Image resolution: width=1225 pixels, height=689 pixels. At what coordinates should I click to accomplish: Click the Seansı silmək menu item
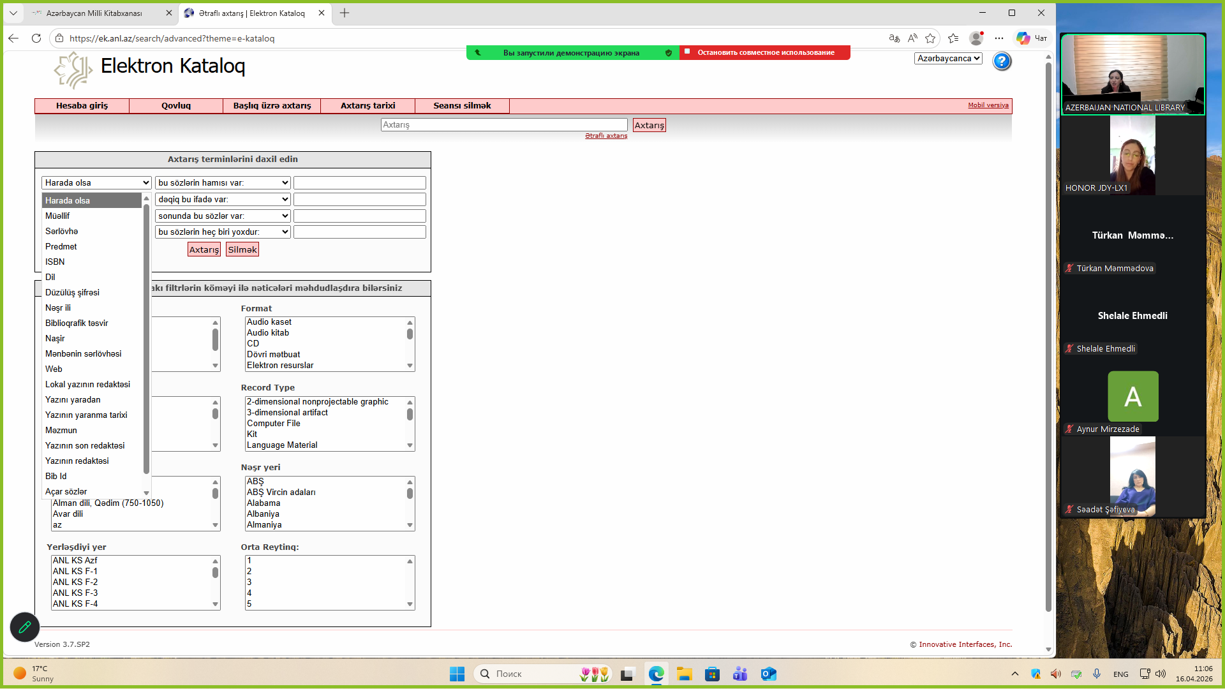(462, 106)
